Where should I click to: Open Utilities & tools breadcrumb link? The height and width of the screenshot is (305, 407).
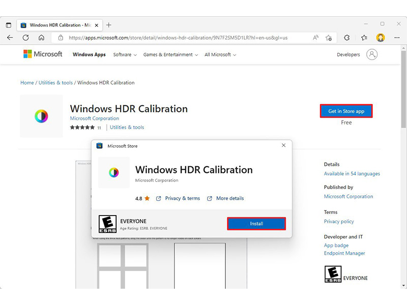[55, 83]
